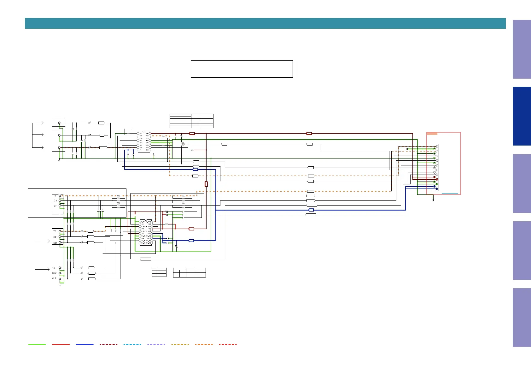Click the Y1 connector label

click(55, 231)
